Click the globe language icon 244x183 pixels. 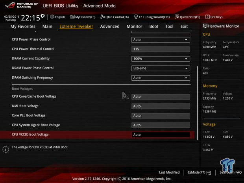coord(52,17)
